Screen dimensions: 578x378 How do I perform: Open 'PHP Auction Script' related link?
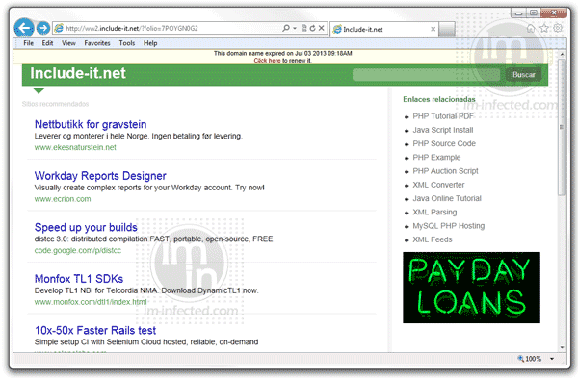(445, 171)
